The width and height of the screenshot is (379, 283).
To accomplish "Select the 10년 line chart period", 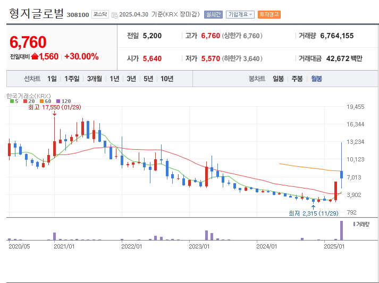I will (x=167, y=79).
